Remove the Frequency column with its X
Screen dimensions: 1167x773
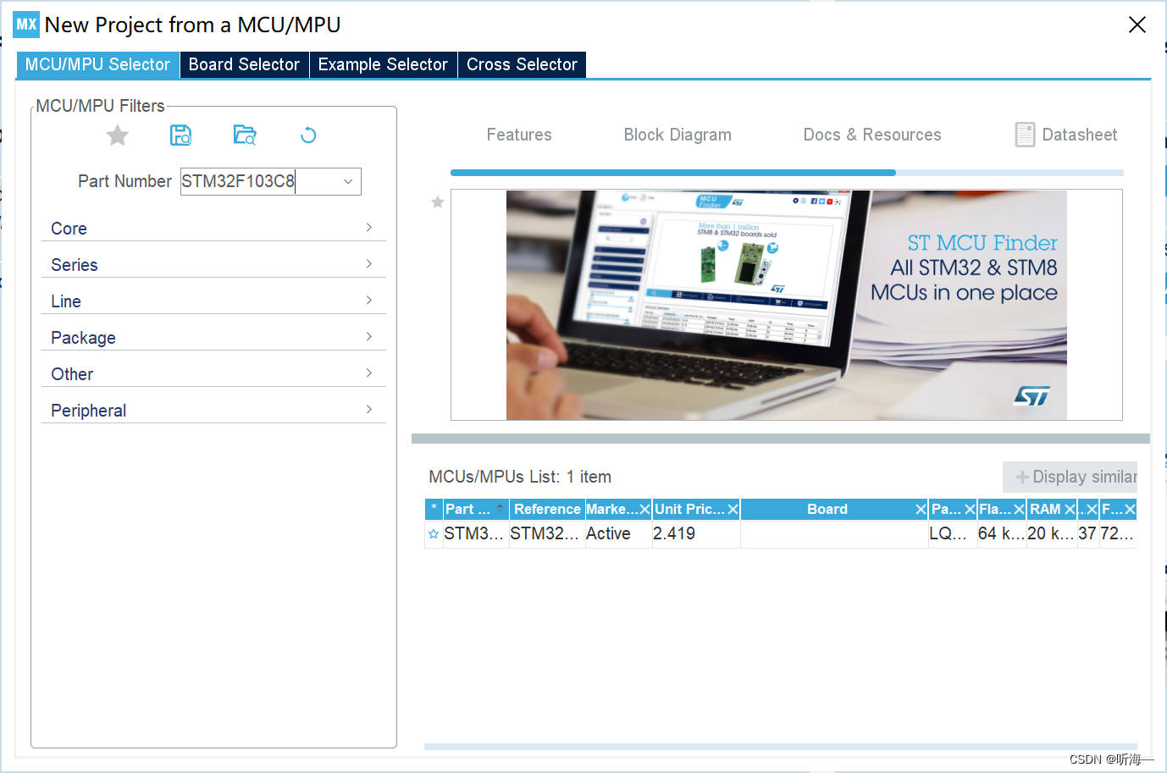pos(1130,510)
